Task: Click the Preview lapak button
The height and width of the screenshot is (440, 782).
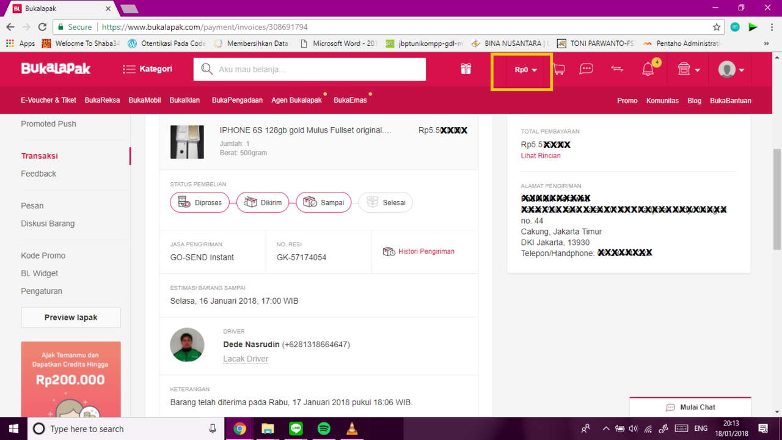Action: click(x=71, y=318)
